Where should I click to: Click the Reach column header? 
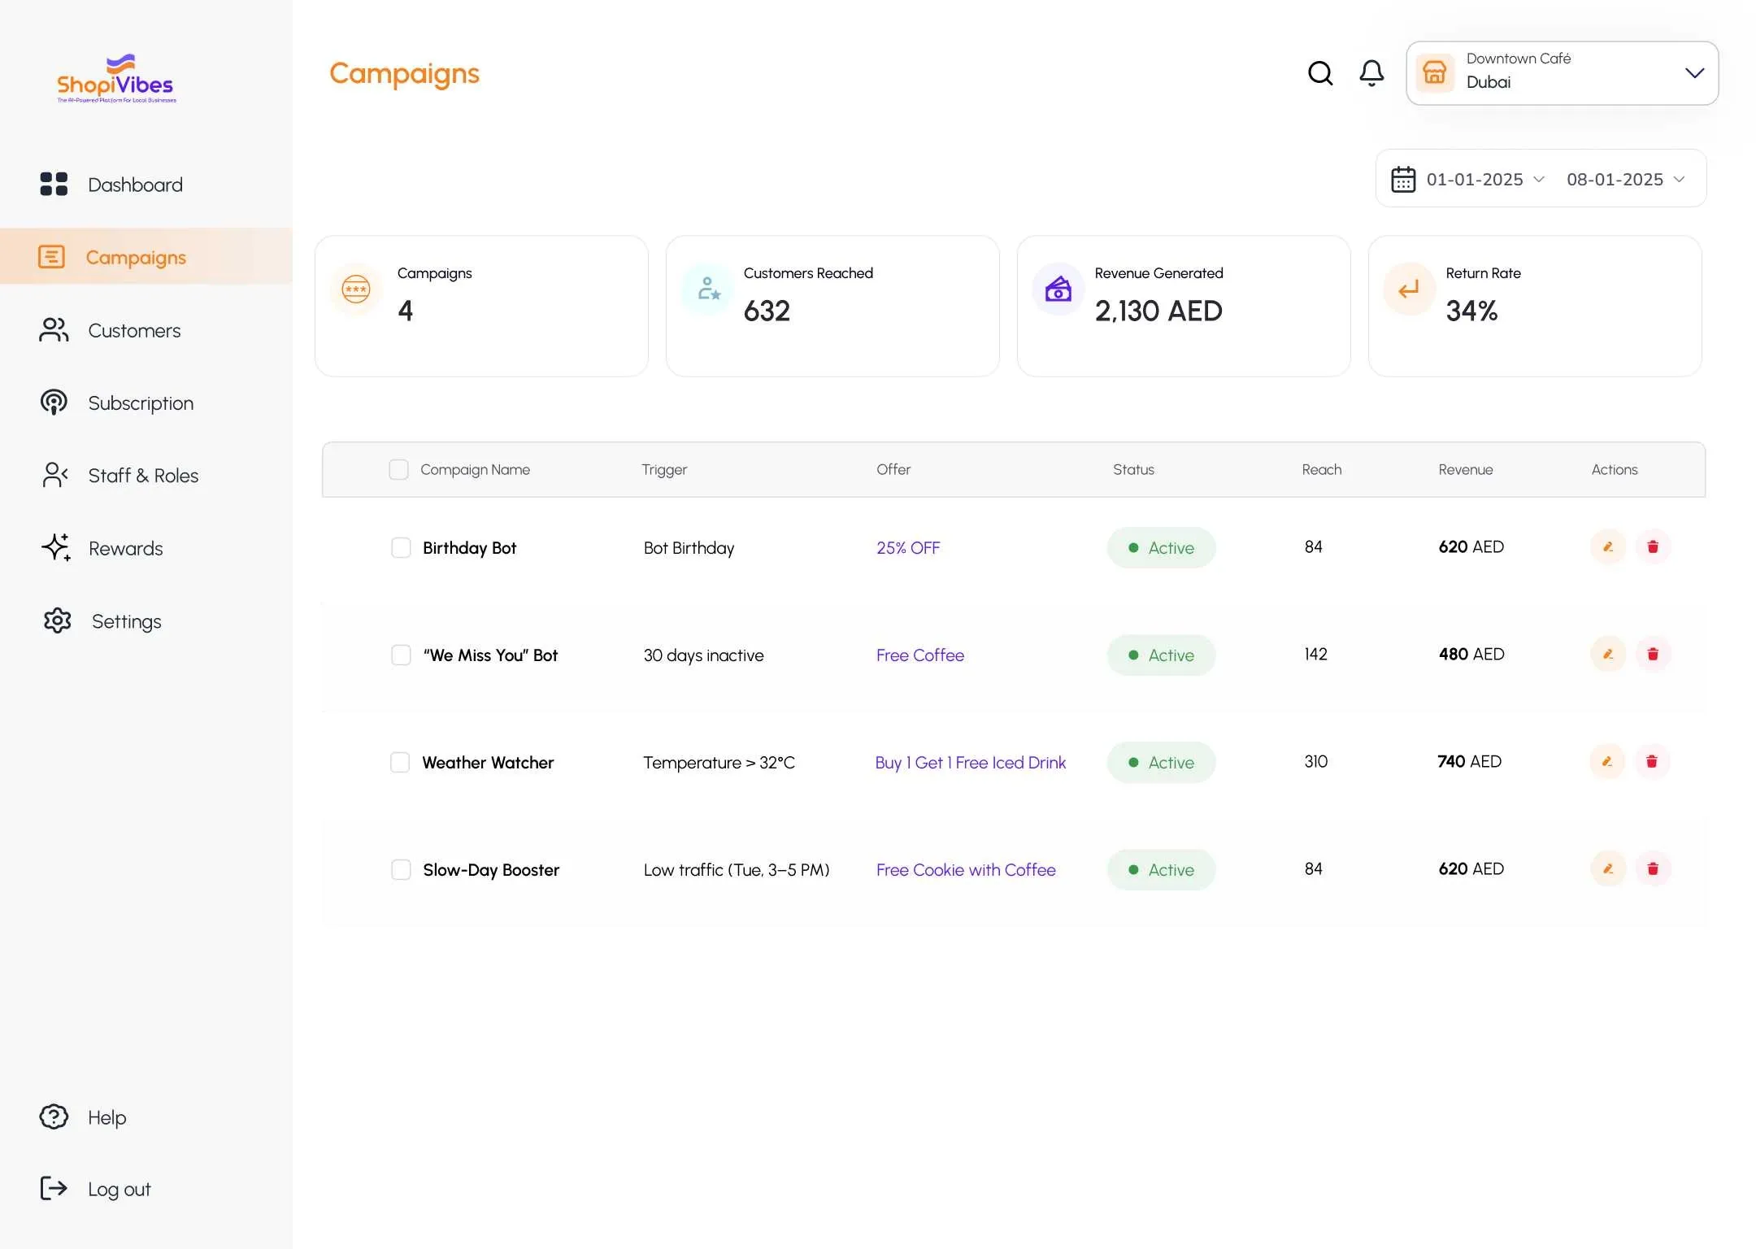click(x=1321, y=469)
